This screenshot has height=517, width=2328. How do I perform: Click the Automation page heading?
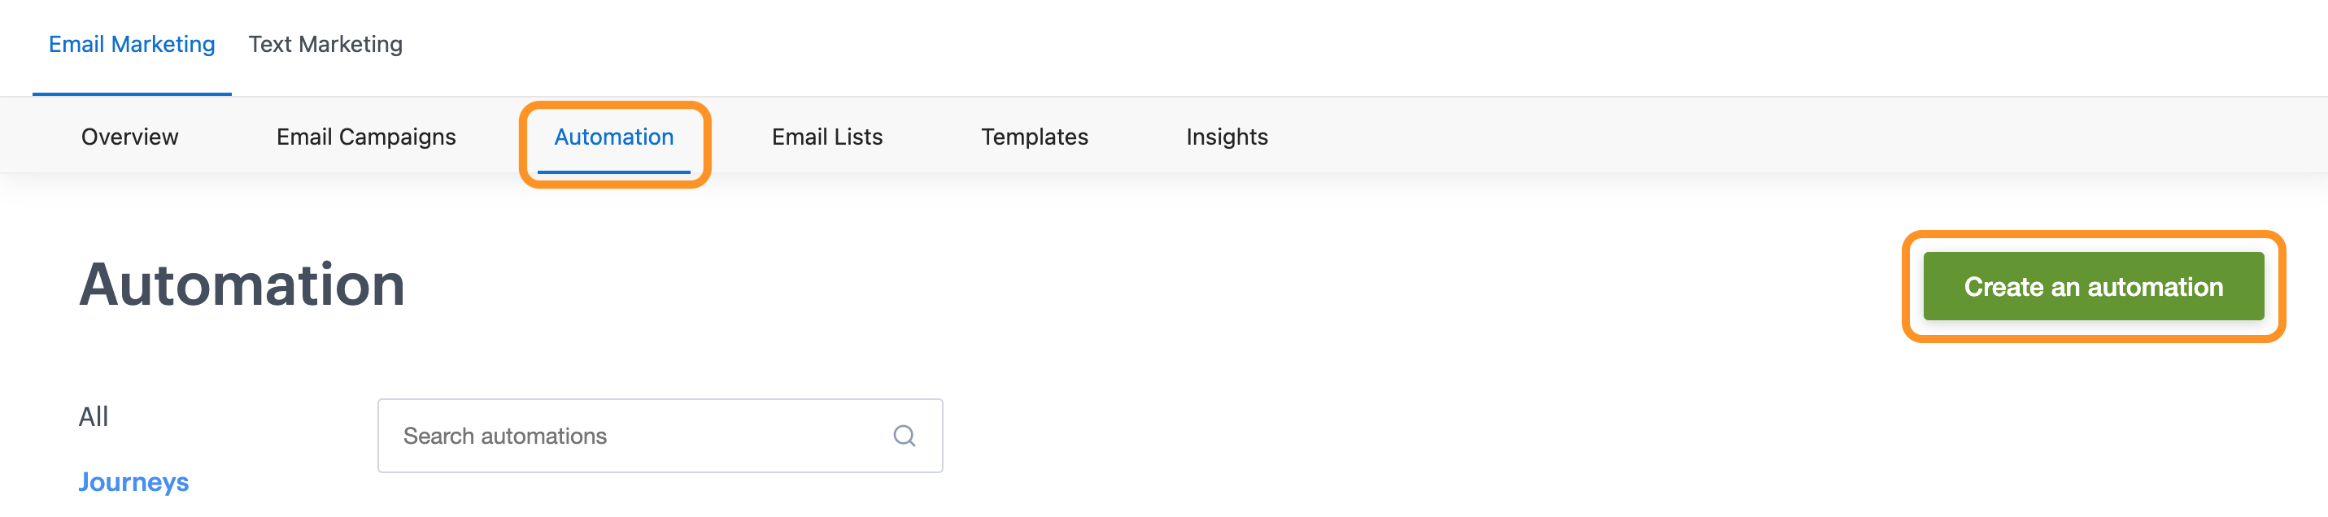[x=242, y=285]
